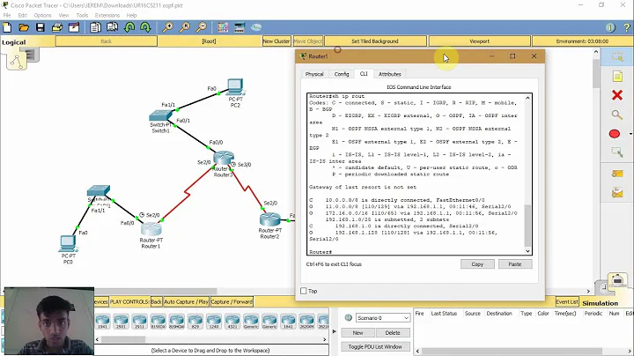Screen dimensions: 634x356
Task: Check the Top checkbox
Action: point(304,291)
